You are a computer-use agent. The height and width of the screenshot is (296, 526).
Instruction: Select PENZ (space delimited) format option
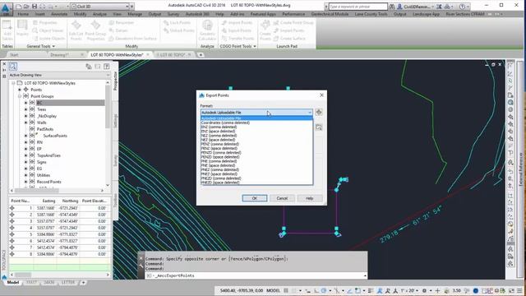(x=219, y=148)
